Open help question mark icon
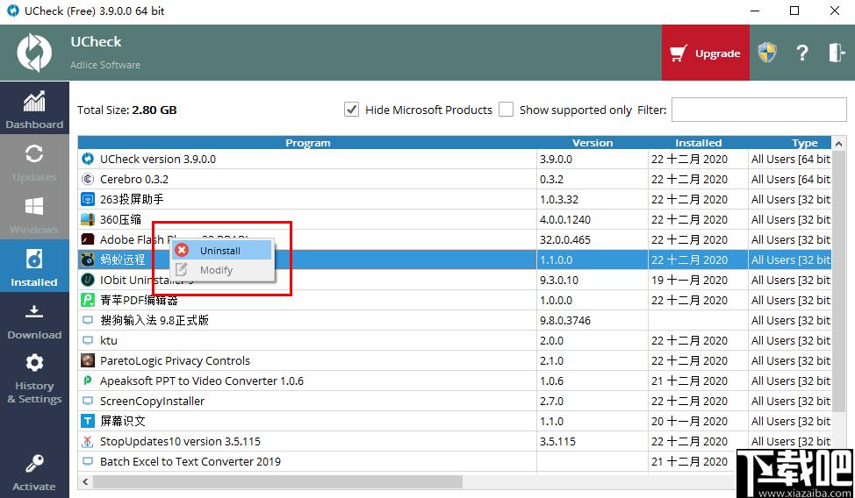Image resolution: width=855 pixels, height=498 pixels. [801, 53]
